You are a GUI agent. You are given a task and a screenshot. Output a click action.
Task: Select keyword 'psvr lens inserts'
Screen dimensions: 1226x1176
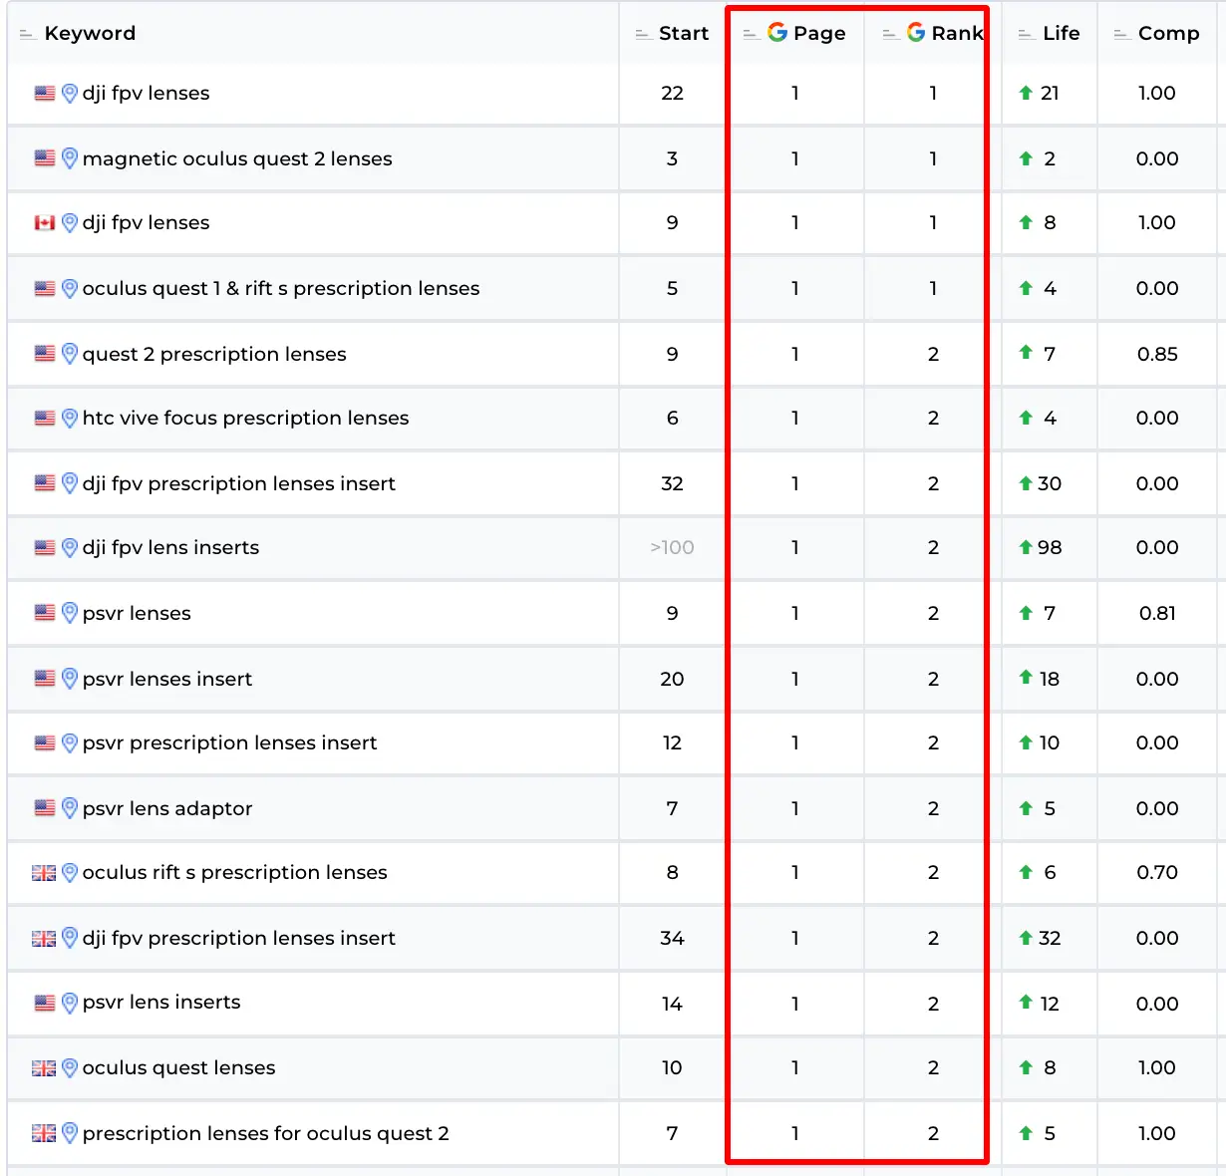161,1002
